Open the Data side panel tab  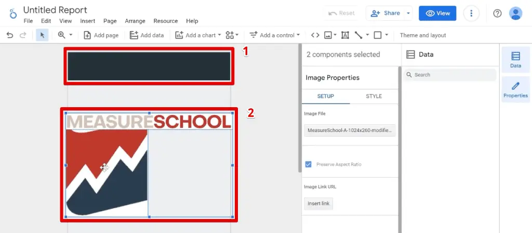[x=515, y=60]
